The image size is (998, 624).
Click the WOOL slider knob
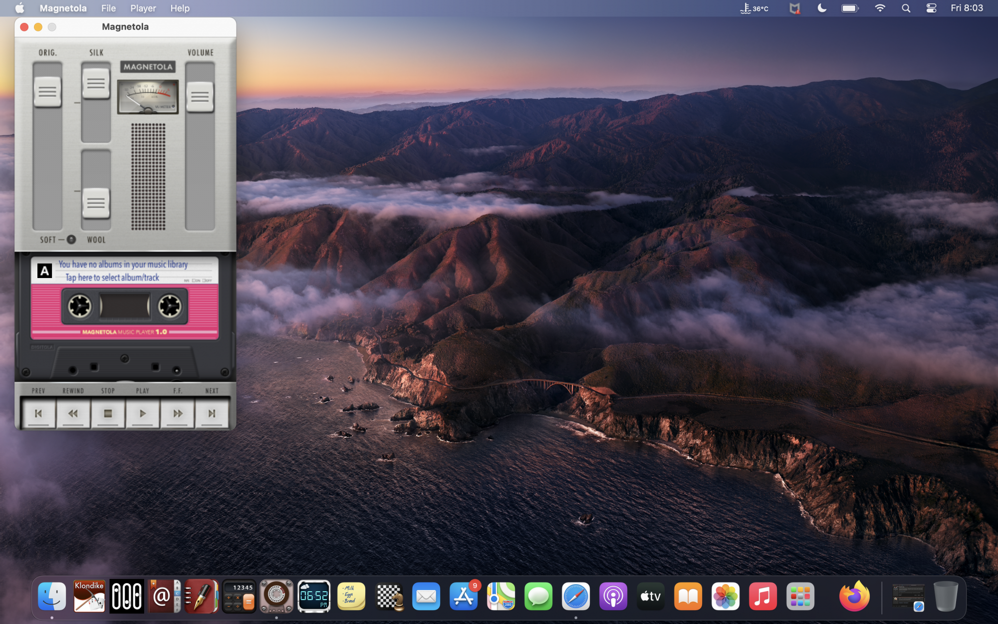96,203
